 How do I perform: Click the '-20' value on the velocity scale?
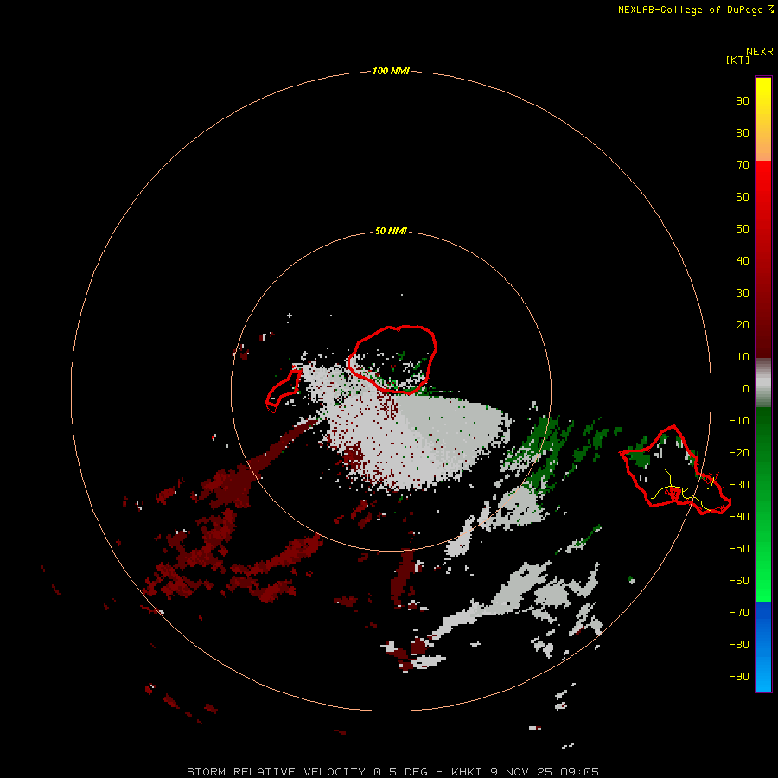(x=739, y=452)
